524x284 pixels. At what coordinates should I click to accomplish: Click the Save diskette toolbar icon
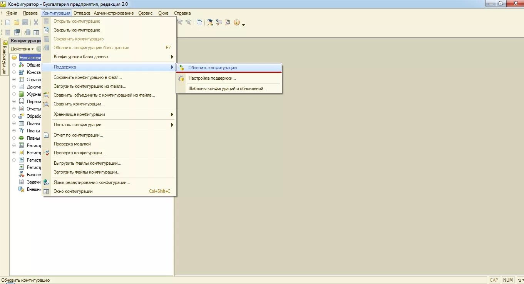25,22
